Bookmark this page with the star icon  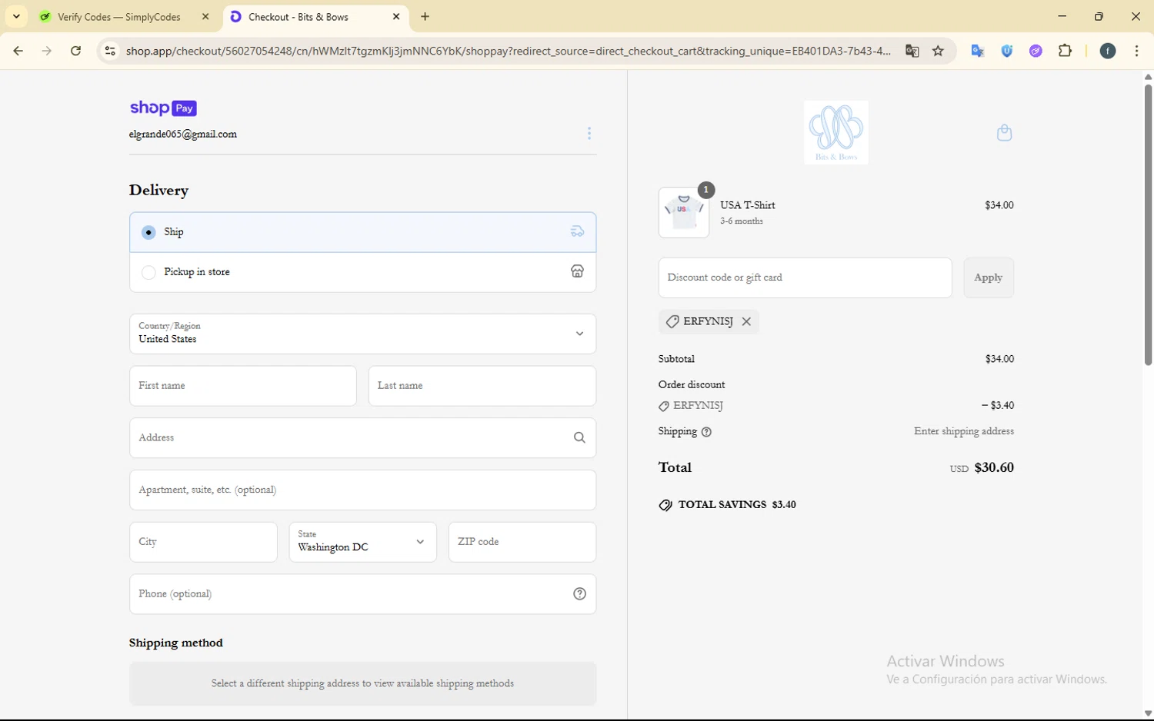coord(938,51)
